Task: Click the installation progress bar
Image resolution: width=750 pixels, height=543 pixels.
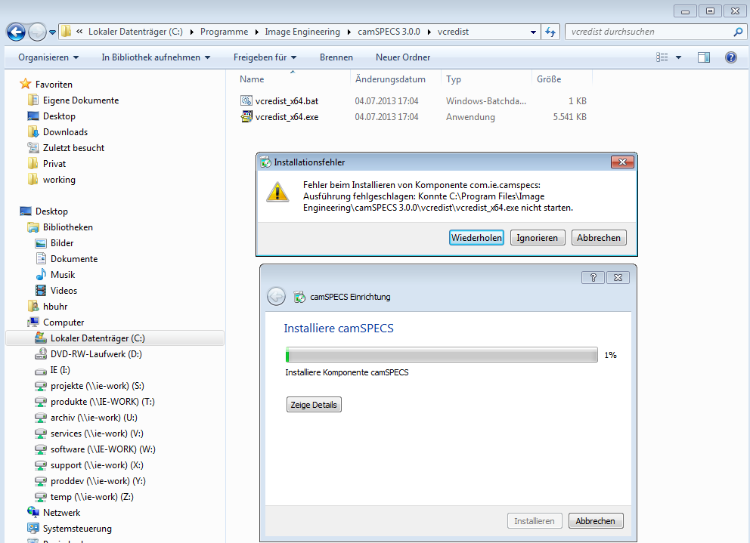Action: 441,355
